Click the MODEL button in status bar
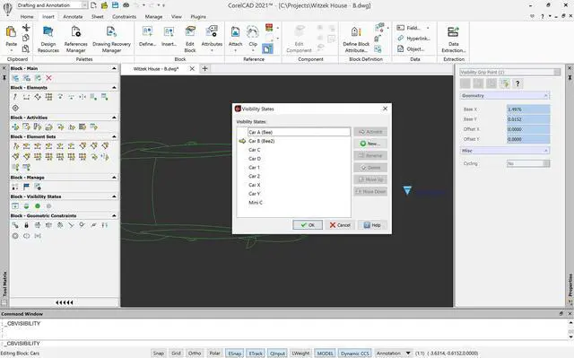The image size is (574, 358). tap(325, 354)
